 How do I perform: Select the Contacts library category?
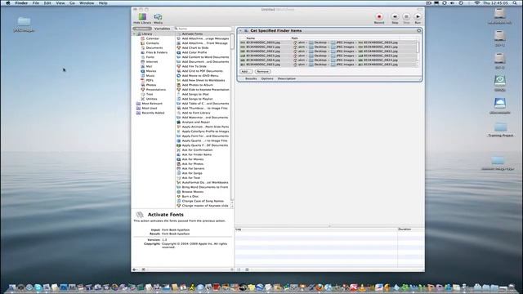click(152, 43)
